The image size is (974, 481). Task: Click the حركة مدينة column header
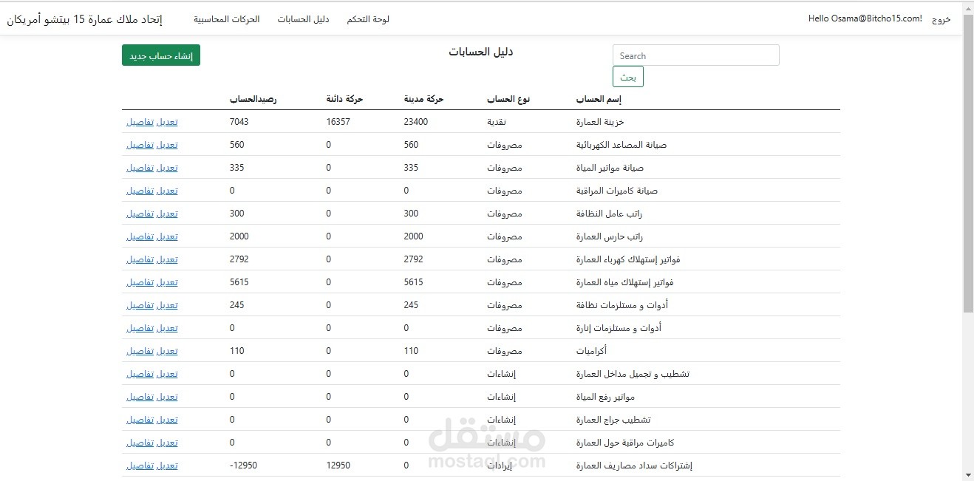click(423, 99)
